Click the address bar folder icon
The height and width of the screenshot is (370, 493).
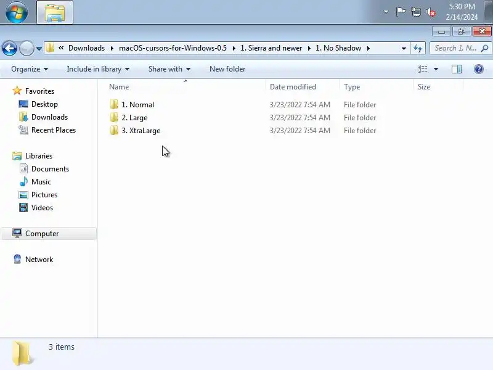coord(51,48)
